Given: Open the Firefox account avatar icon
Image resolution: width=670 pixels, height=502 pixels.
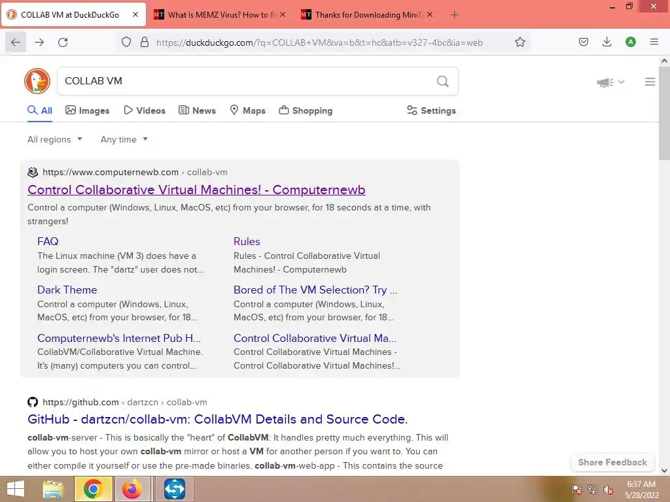Looking at the screenshot, I should pyautogui.click(x=630, y=42).
